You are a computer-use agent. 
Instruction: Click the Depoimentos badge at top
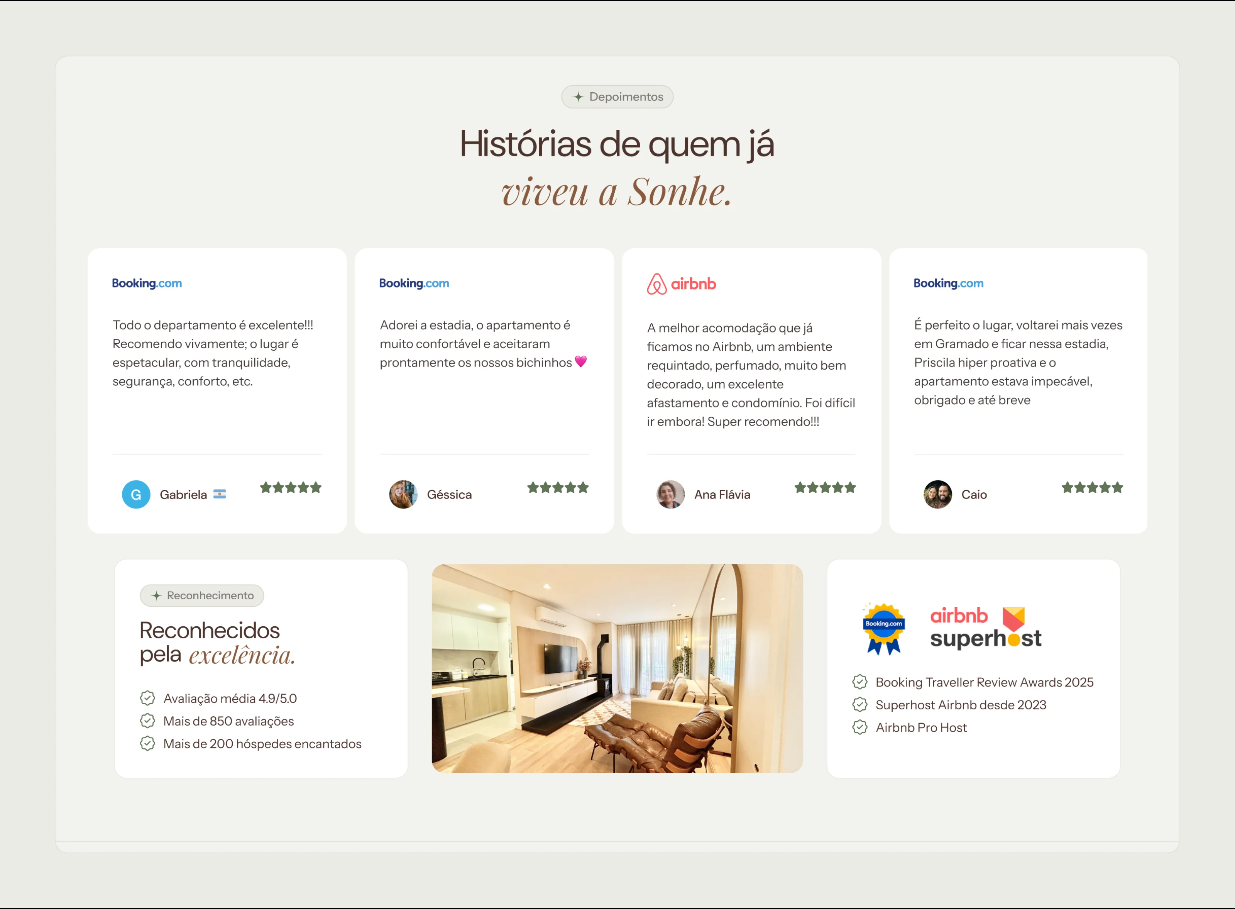point(617,97)
